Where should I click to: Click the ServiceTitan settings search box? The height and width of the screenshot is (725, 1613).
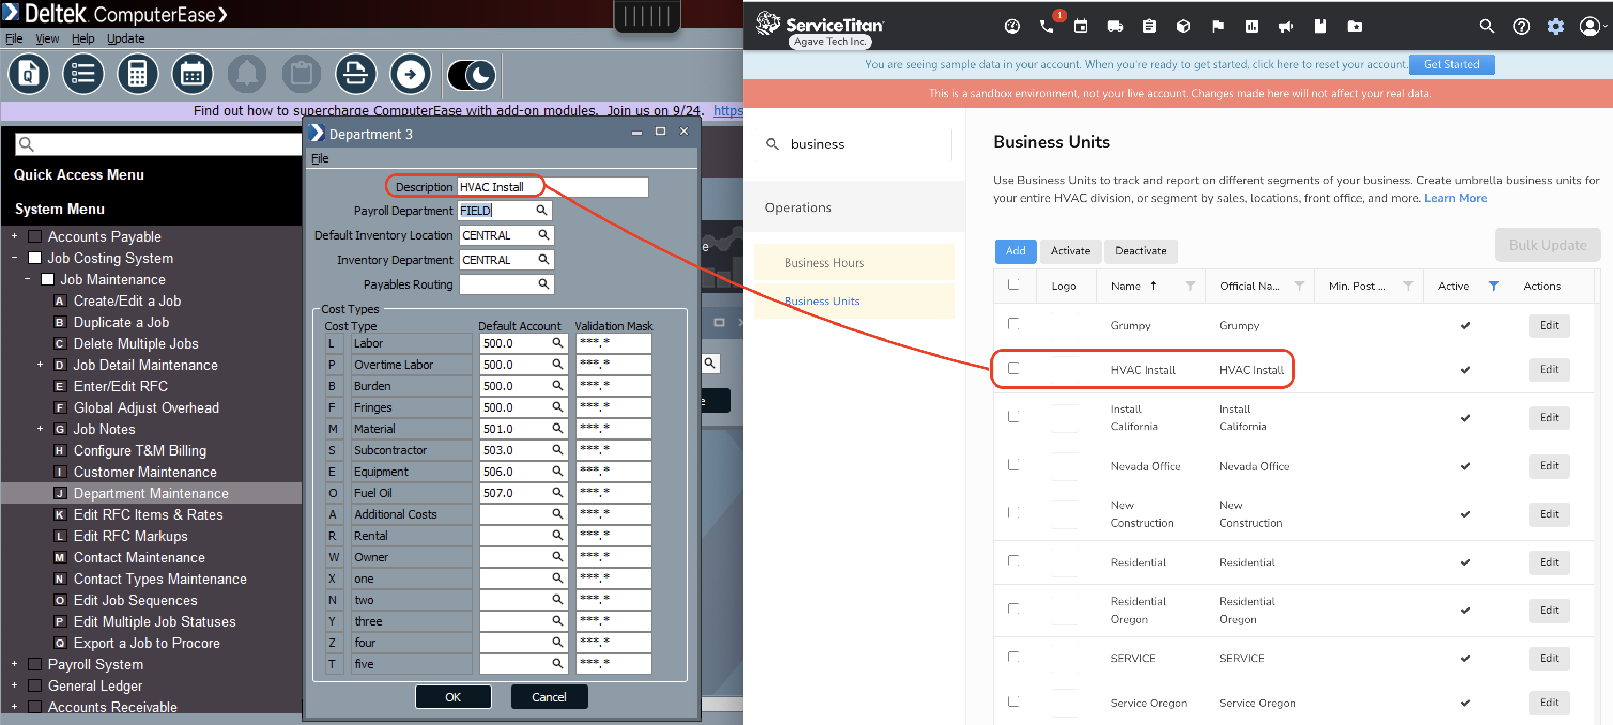[853, 144]
